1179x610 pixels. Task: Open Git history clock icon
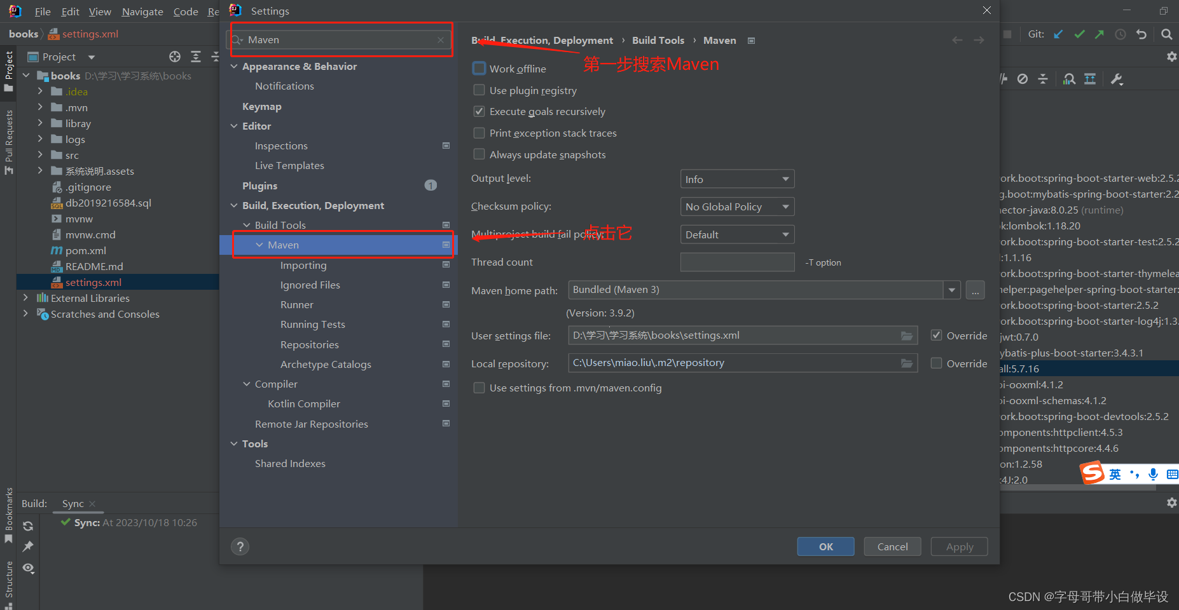1120,34
